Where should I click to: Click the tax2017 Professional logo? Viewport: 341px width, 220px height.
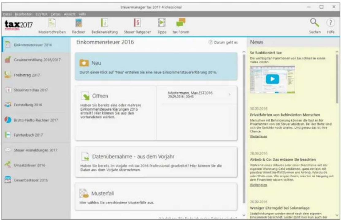point(18,25)
